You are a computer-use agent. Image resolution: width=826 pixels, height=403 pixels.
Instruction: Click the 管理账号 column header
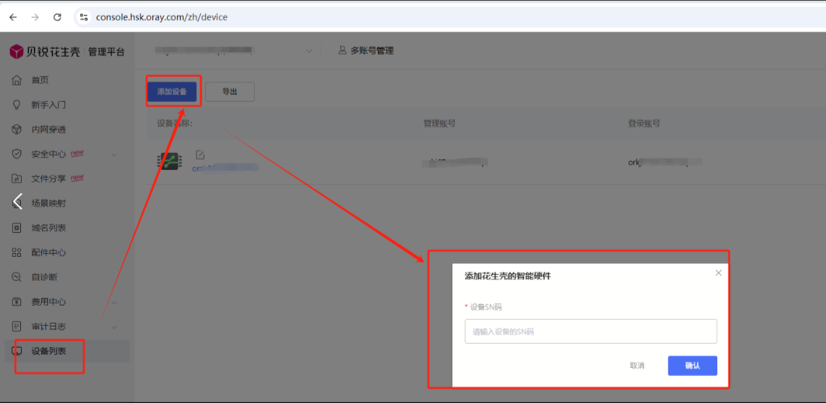(439, 124)
